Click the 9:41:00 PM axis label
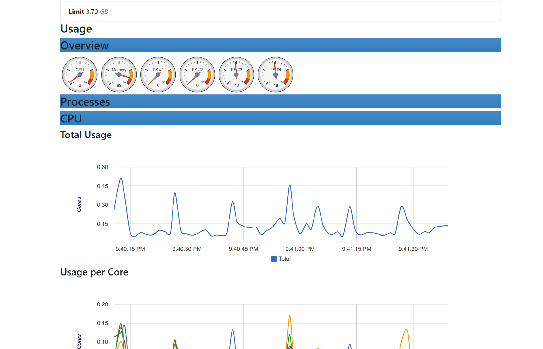This screenshot has height=349, width=543. 300,249
